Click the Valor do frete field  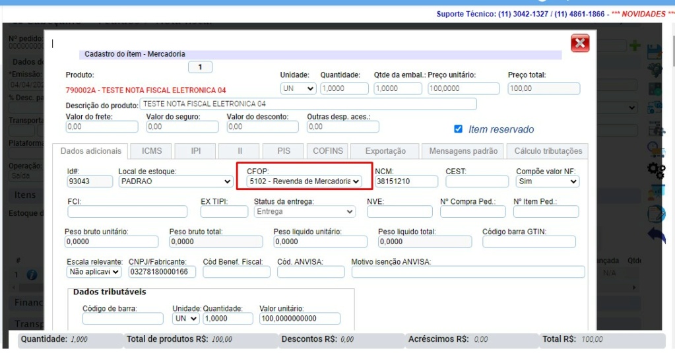pyautogui.click(x=102, y=127)
